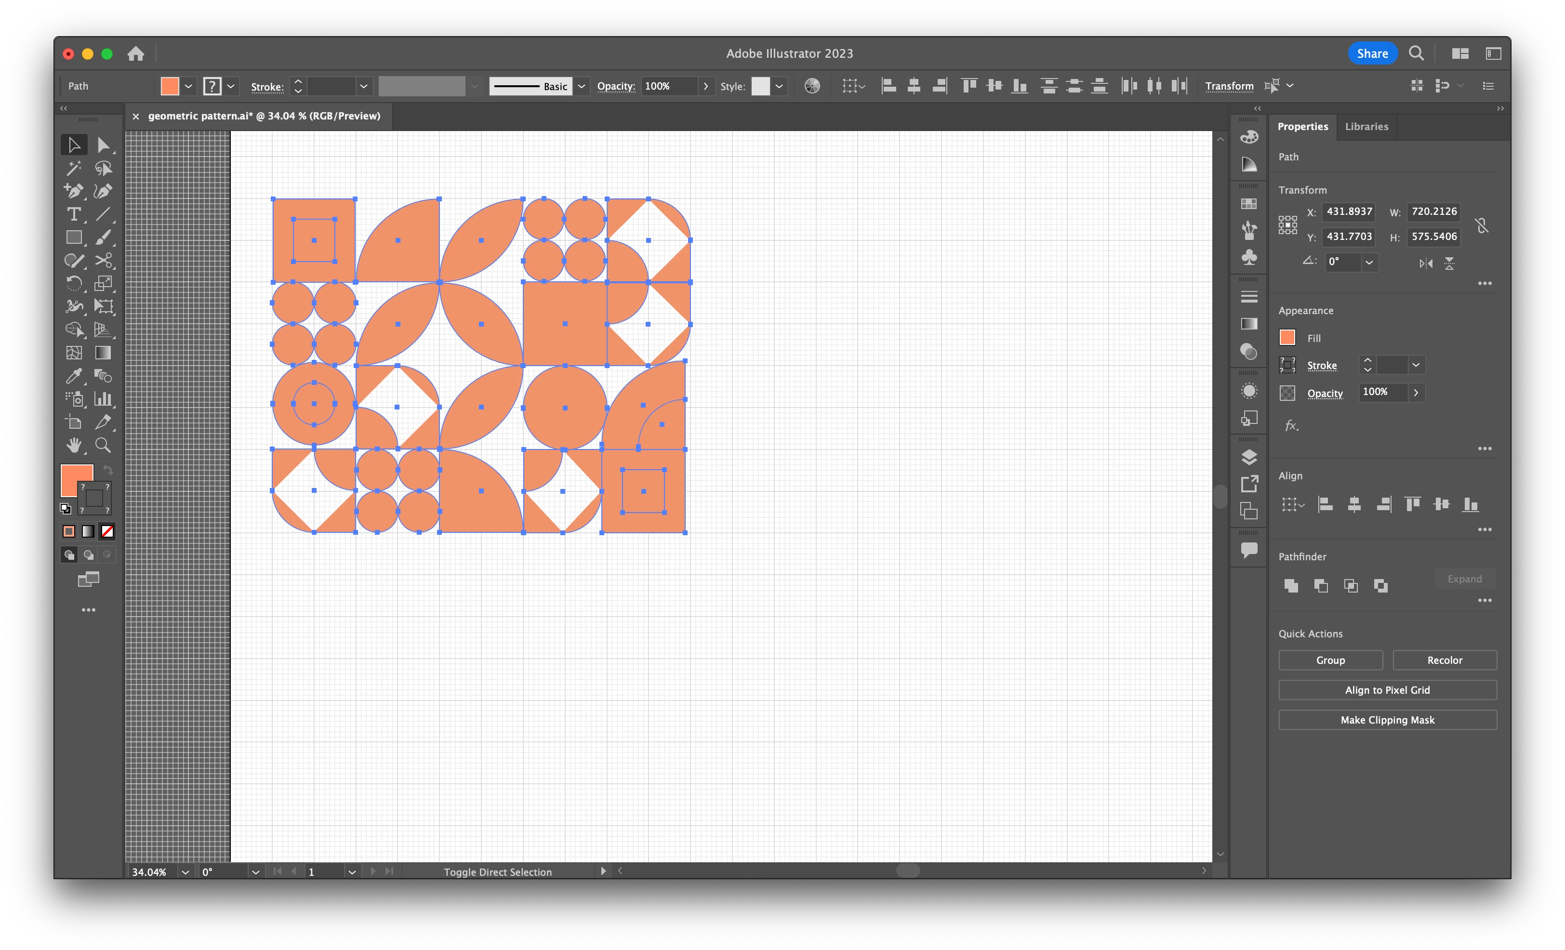
Task: Select the Magic Wand tool
Action: pos(74,168)
